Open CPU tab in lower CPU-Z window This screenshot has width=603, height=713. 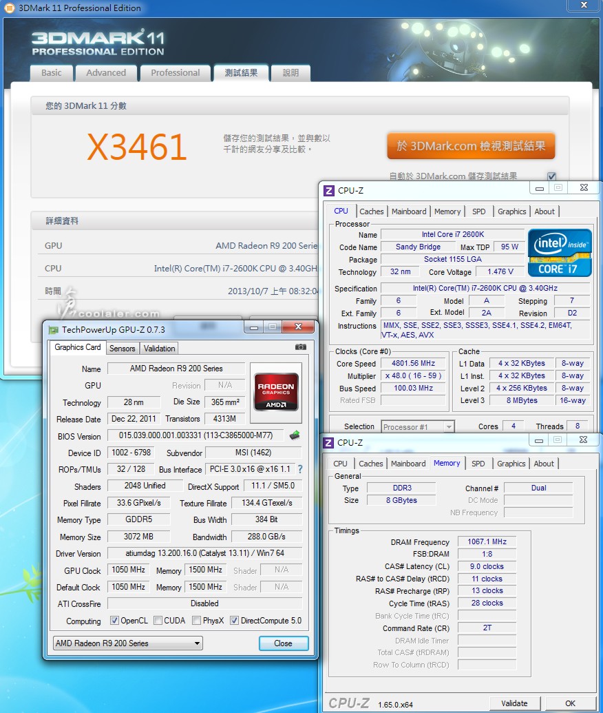[x=340, y=464]
